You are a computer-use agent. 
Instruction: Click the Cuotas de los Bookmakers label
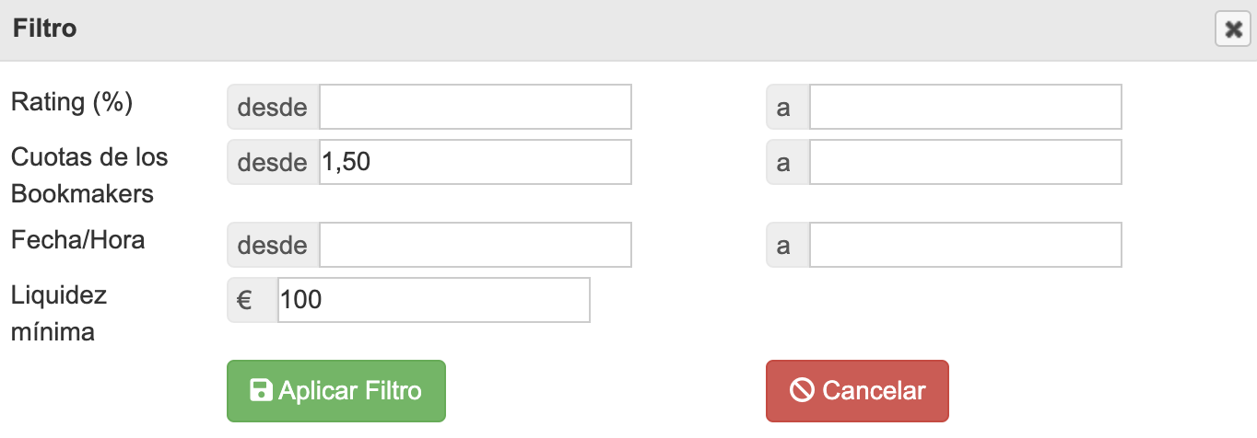pos(88,175)
